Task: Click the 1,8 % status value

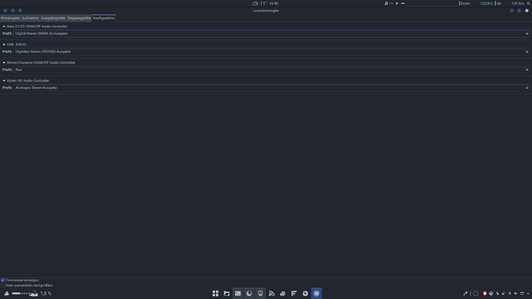Action: [x=45, y=294]
